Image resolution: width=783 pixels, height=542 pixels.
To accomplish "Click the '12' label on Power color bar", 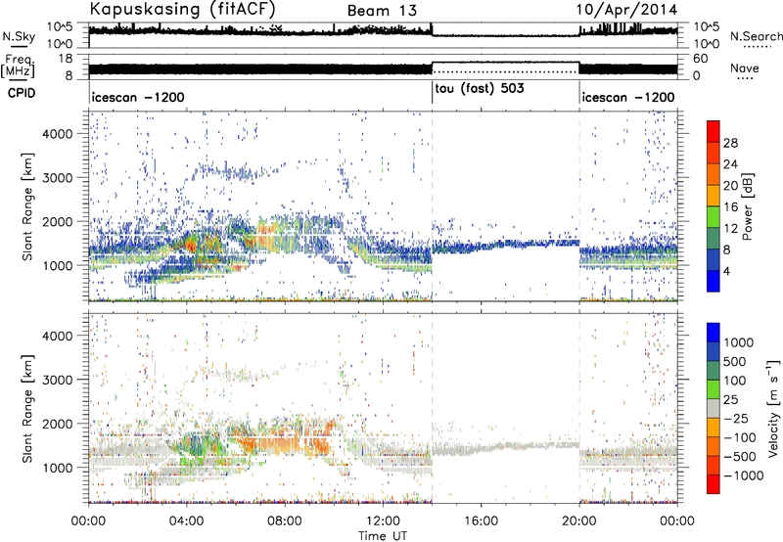I will pos(730,229).
